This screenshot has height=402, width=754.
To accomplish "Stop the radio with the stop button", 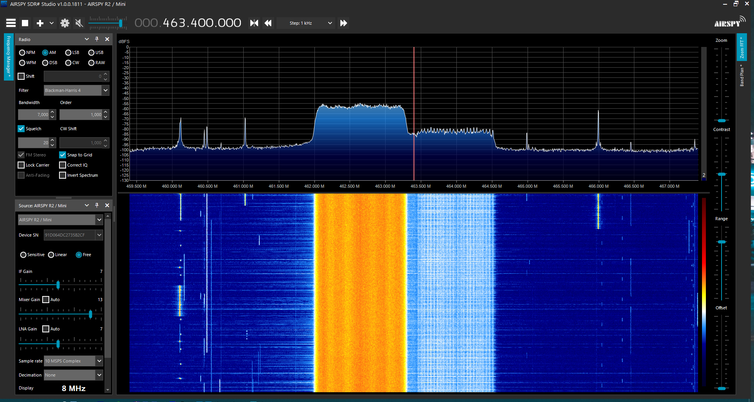I will 25,23.
